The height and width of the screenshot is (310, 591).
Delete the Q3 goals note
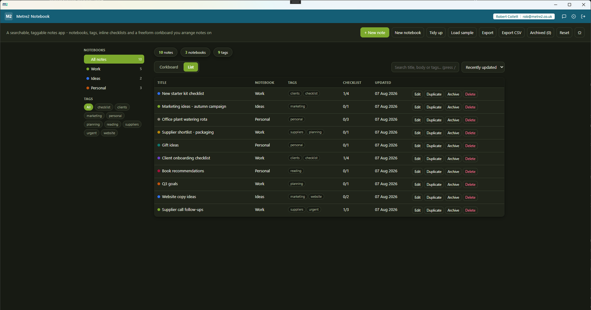(470, 185)
